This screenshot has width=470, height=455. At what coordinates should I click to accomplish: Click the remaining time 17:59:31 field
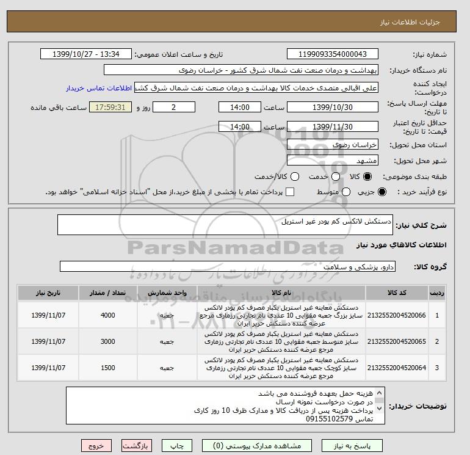tap(110, 107)
